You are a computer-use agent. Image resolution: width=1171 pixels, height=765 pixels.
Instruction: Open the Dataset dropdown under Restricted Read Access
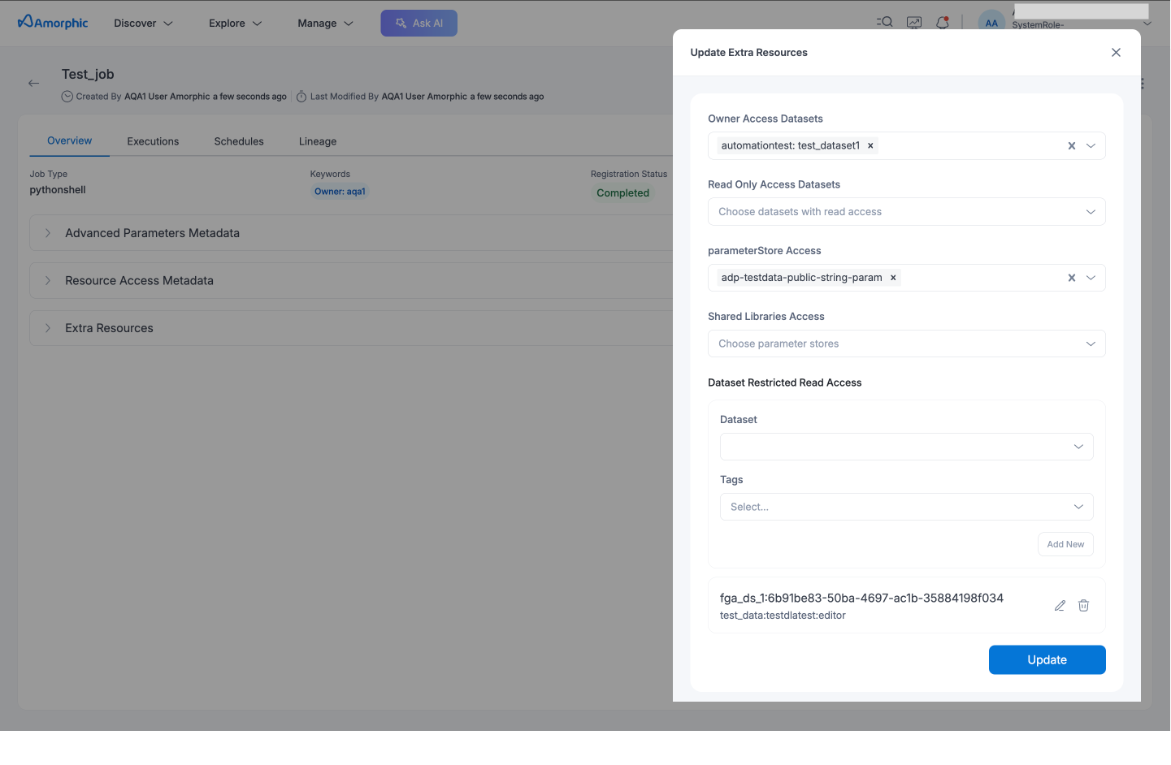click(906, 447)
